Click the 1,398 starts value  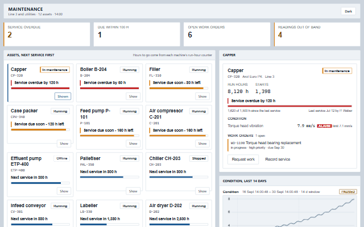[263, 91]
